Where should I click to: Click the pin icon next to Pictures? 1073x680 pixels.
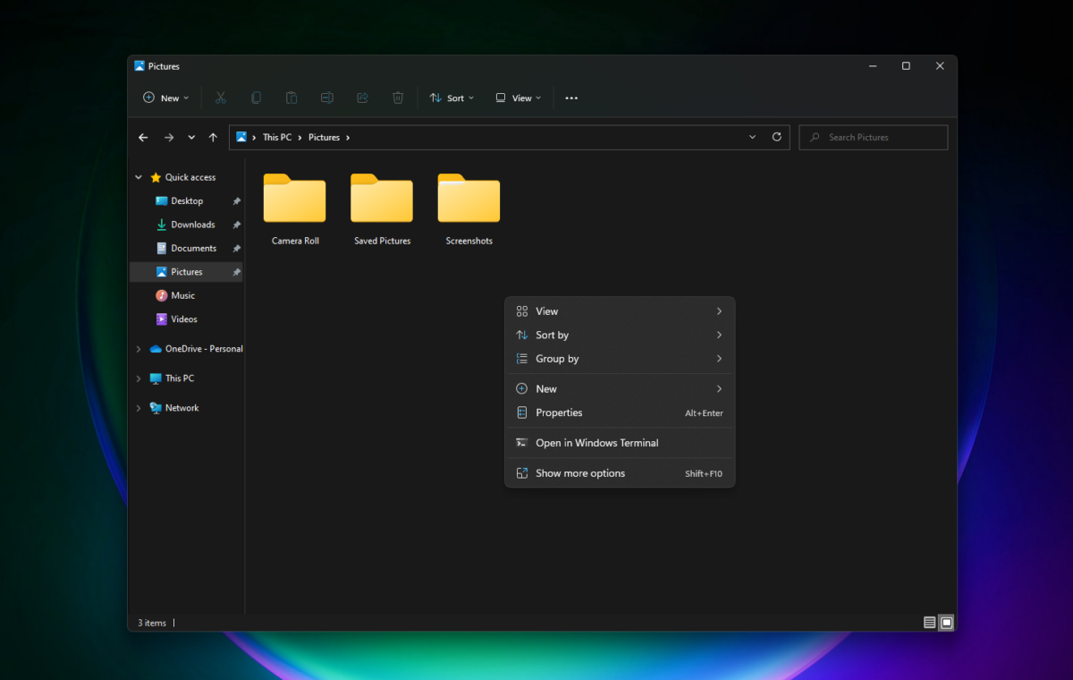[236, 272]
